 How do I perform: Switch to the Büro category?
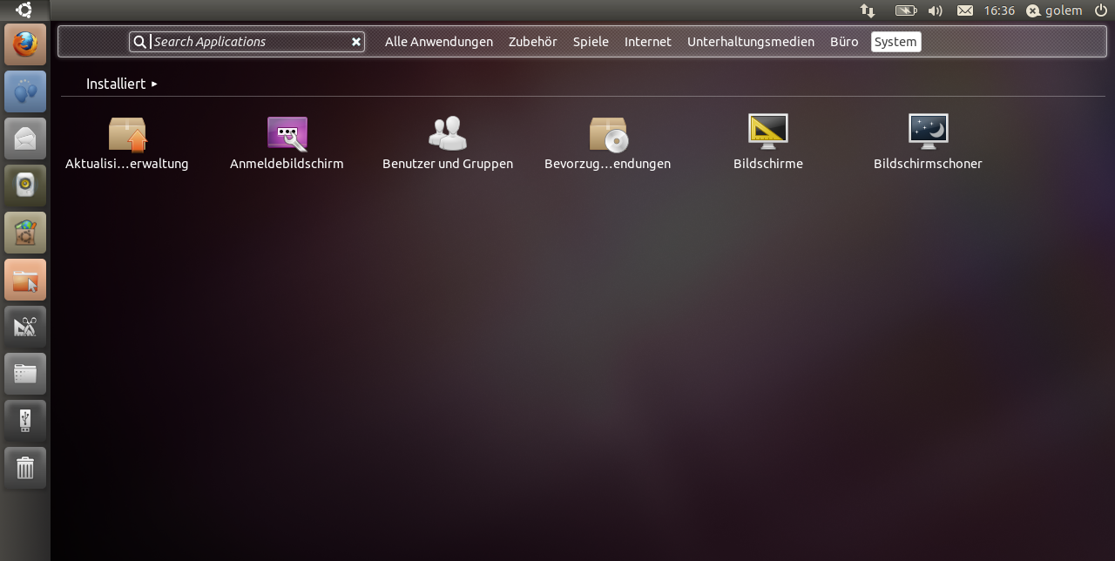[x=843, y=42]
